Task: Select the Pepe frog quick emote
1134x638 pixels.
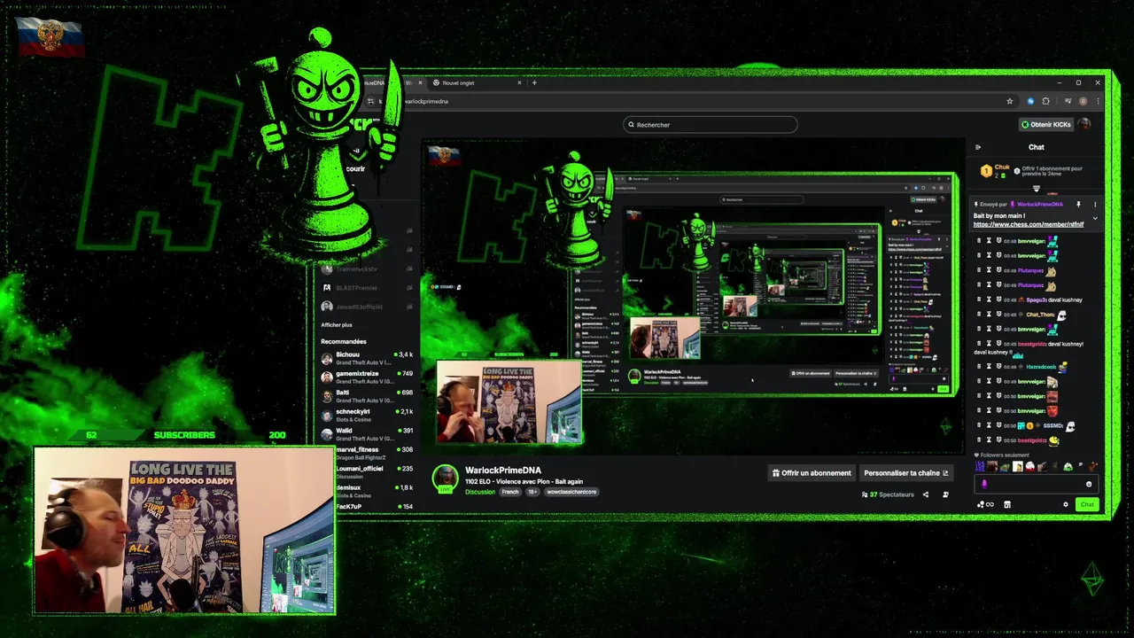Action: (x=1005, y=466)
